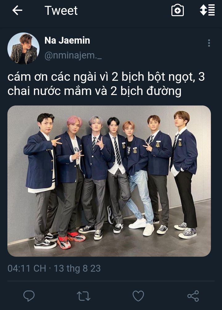Open Na Jaemin's profile avatar
222x310 pixels.
point(23,48)
